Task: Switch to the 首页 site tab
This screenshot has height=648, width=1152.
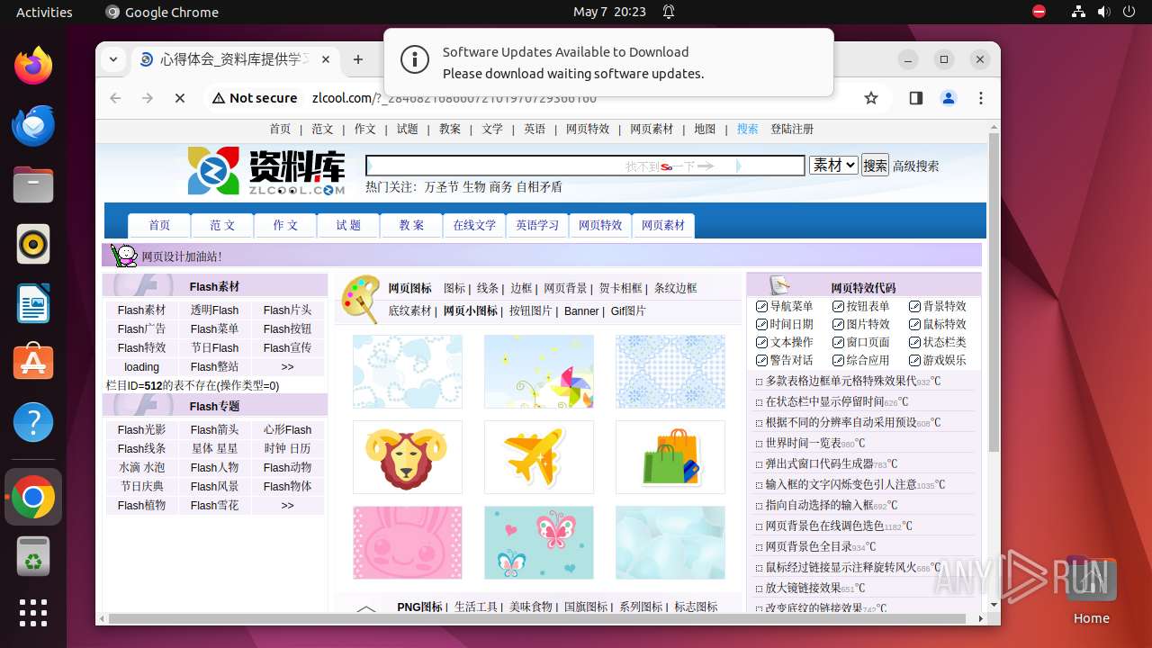Action: point(159,225)
